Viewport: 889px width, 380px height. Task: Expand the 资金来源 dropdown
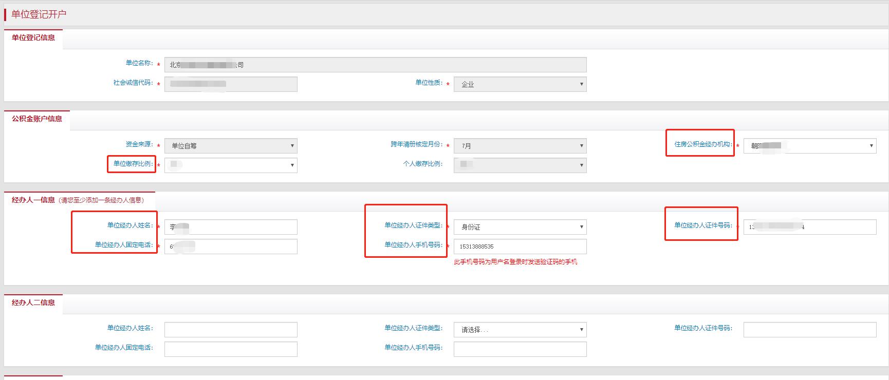click(x=231, y=146)
